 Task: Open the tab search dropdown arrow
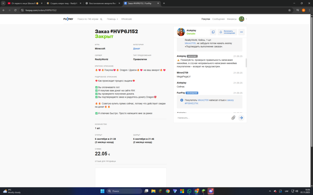click(3, 3)
